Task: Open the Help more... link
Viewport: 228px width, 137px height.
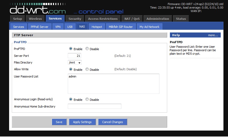Action: click(x=213, y=35)
